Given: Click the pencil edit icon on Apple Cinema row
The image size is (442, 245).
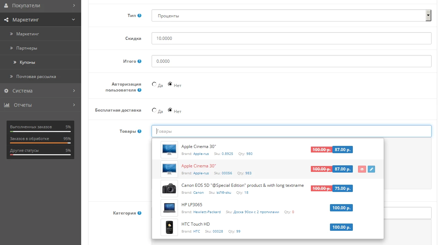Looking at the screenshot, I should coord(371,169).
